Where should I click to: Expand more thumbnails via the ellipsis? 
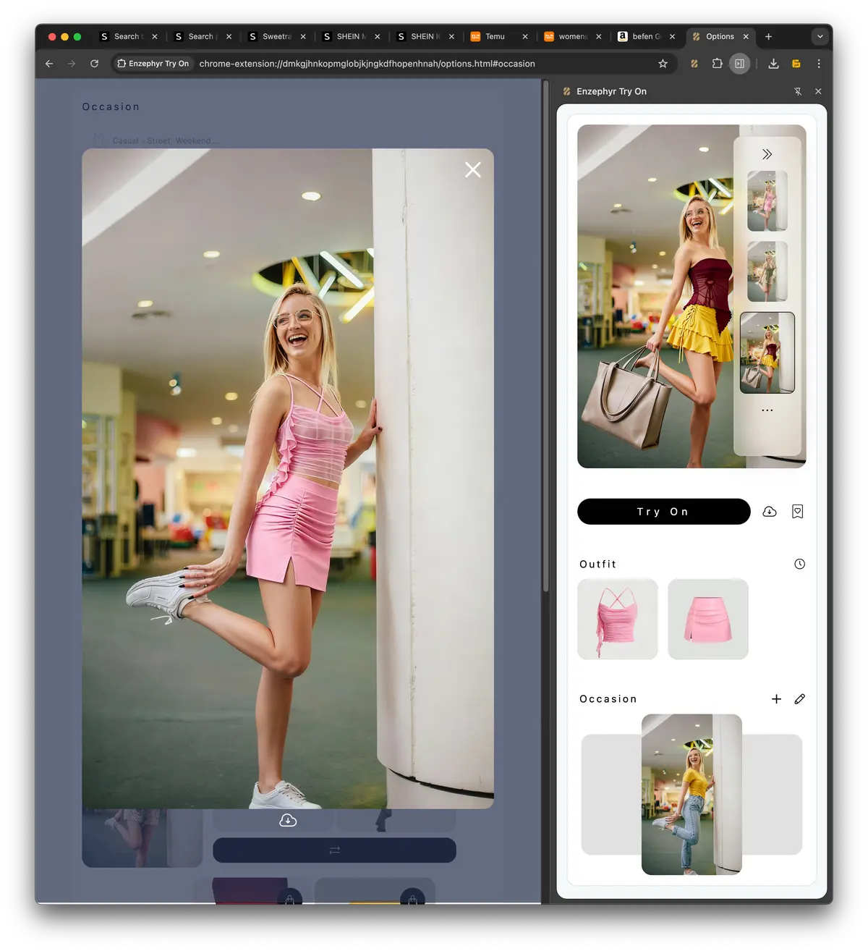click(767, 409)
